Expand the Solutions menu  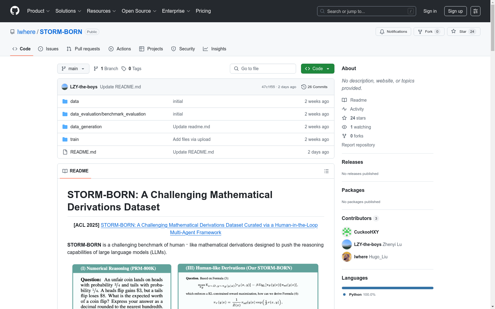(x=68, y=11)
